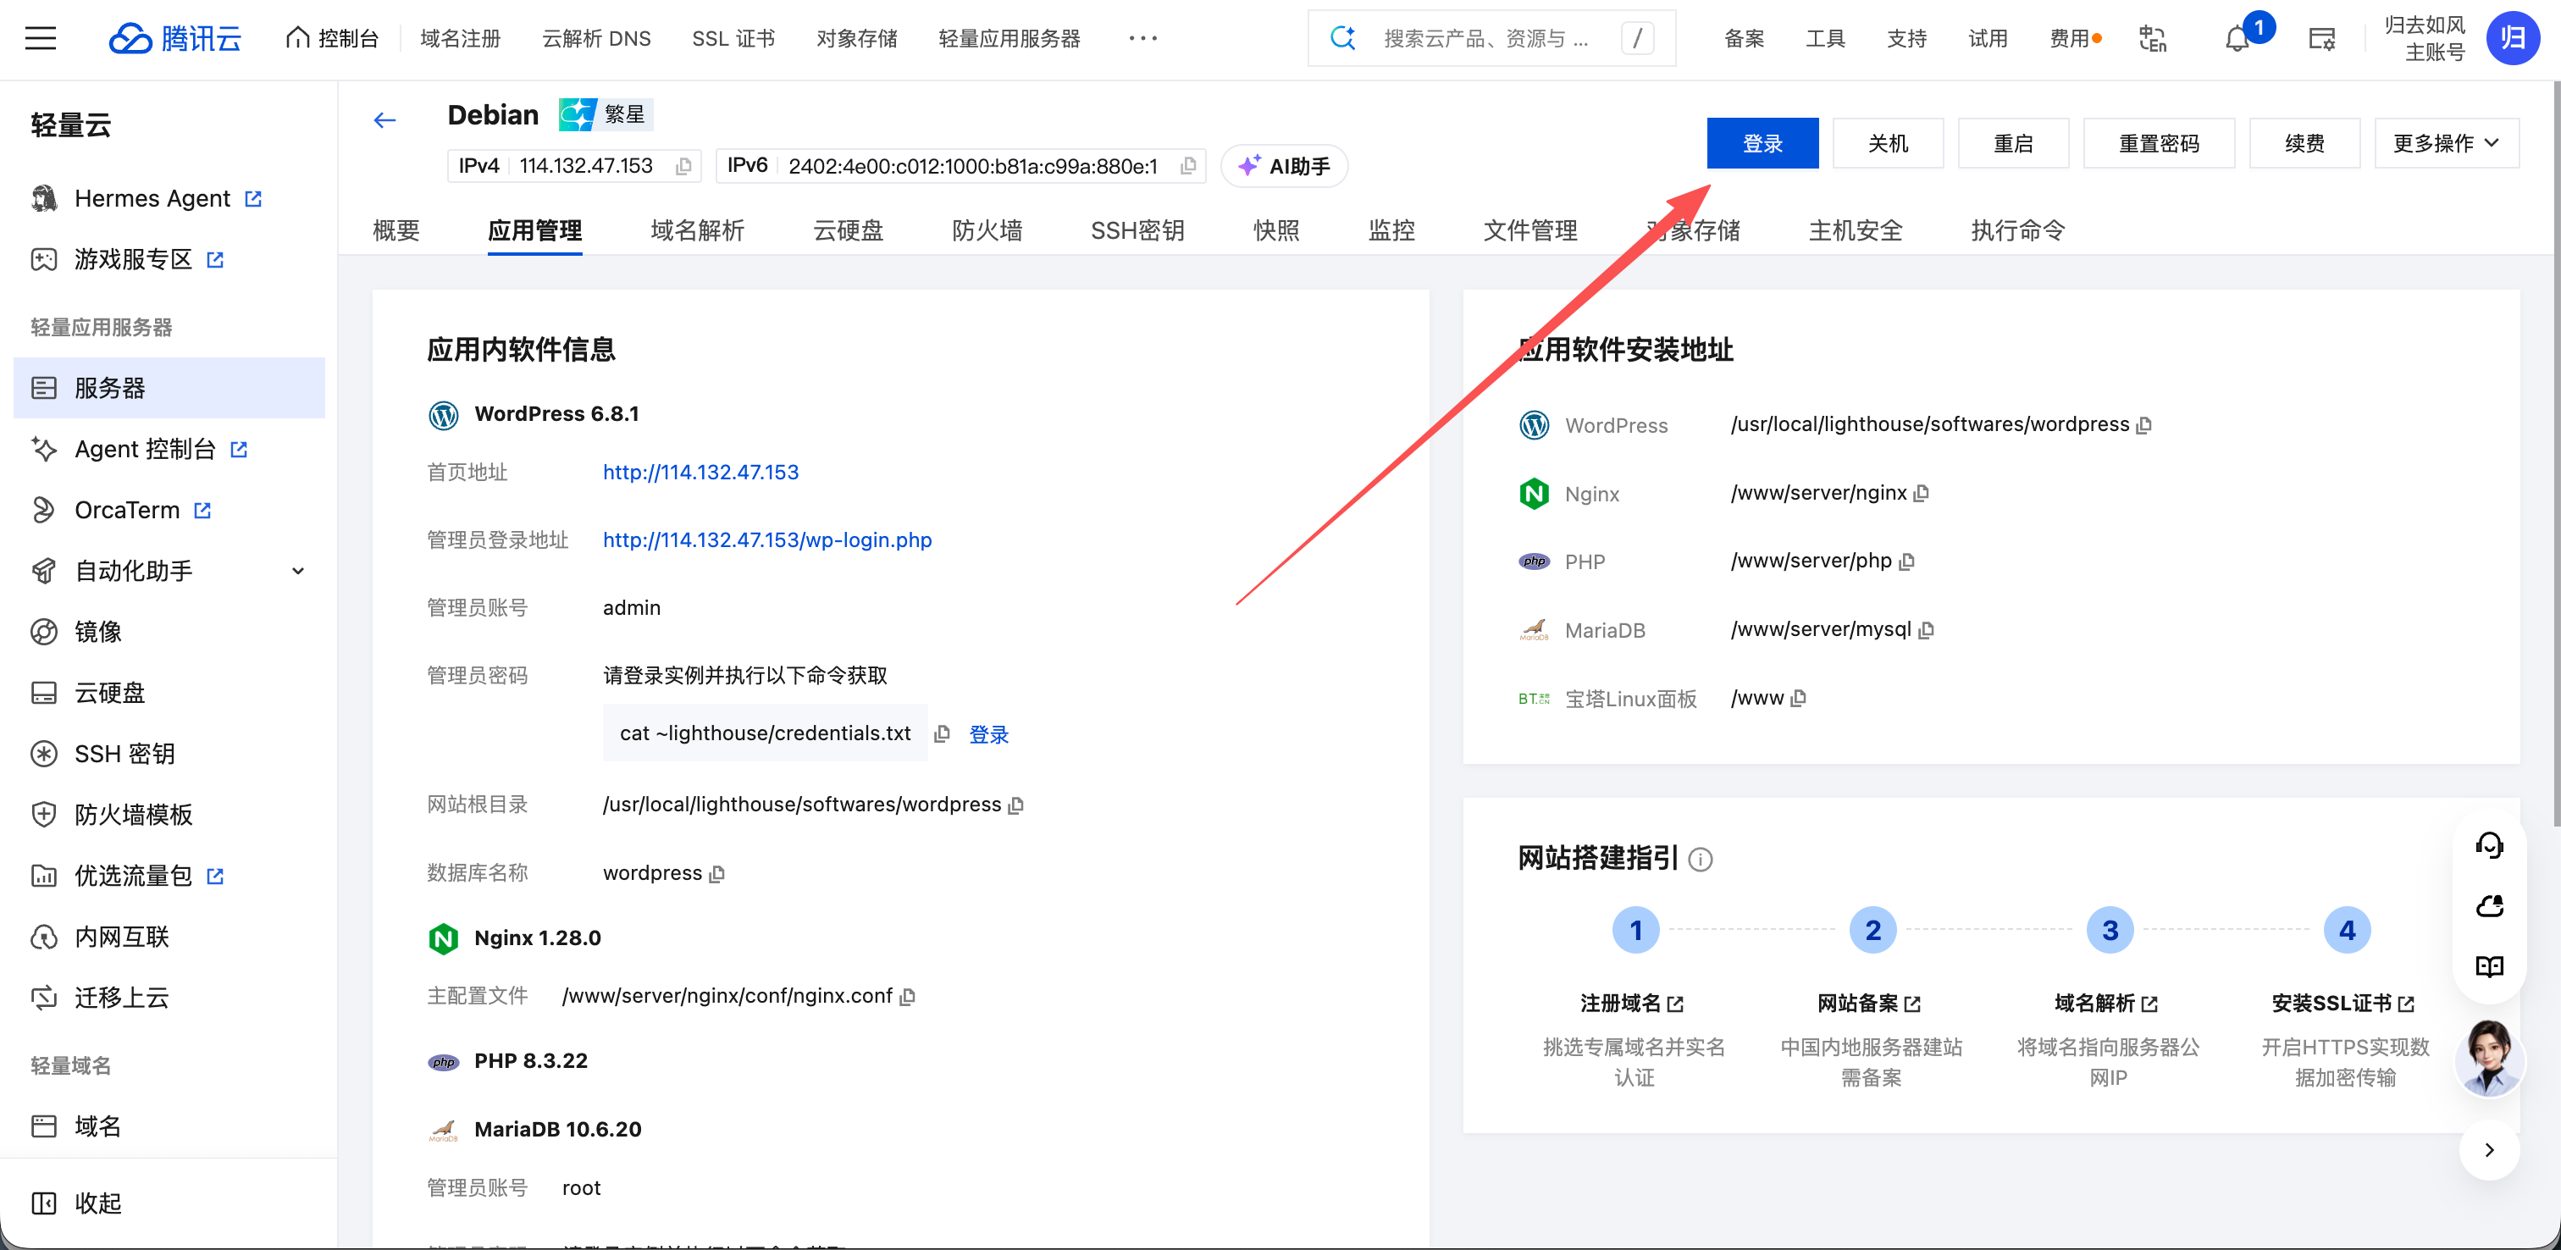Viewport: 2561px width, 1250px height.
Task: Open the 文件管理 tab
Action: pyautogui.click(x=1531, y=230)
